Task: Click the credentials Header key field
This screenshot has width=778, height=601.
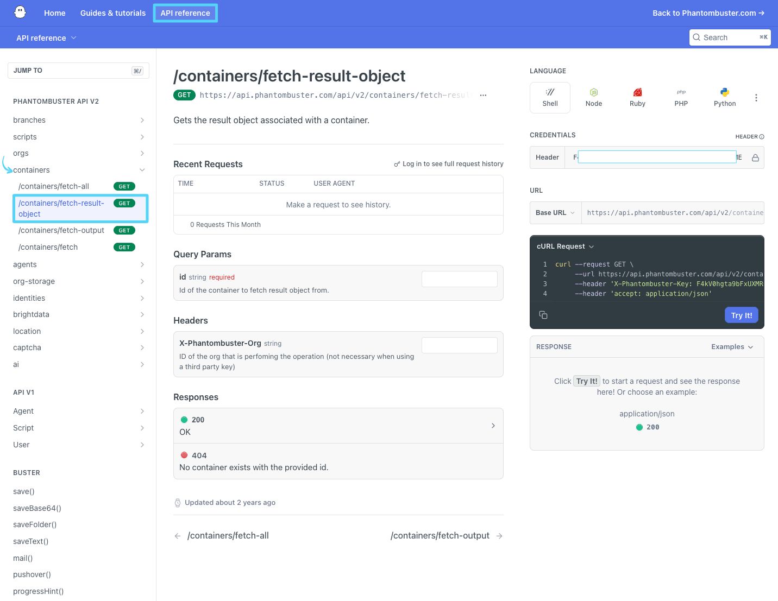Action: pos(657,157)
